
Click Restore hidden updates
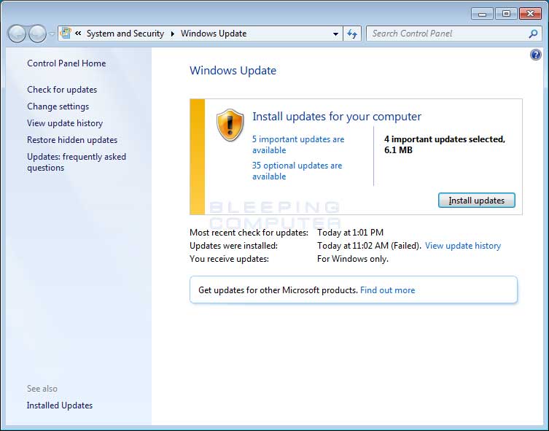coord(72,140)
